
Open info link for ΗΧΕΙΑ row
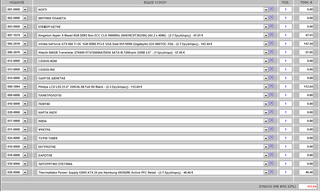pyautogui.click(x=271, y=120)
